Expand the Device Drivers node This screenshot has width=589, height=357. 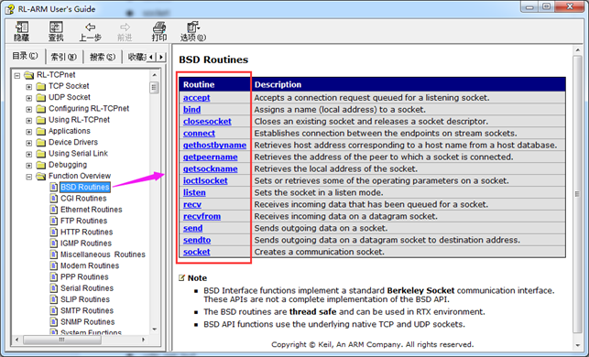coord(29,143)
